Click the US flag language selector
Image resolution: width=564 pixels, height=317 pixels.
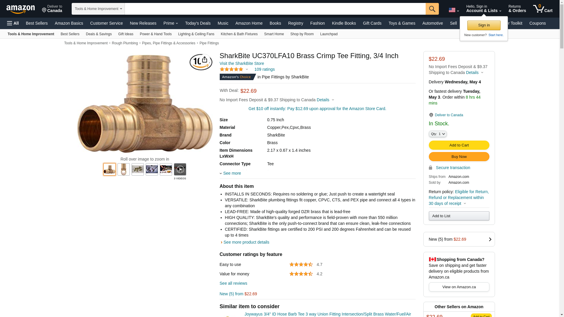tap(454, 10)
